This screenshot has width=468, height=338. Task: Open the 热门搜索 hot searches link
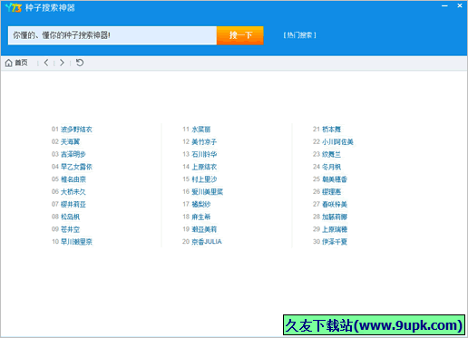point(299,35)
